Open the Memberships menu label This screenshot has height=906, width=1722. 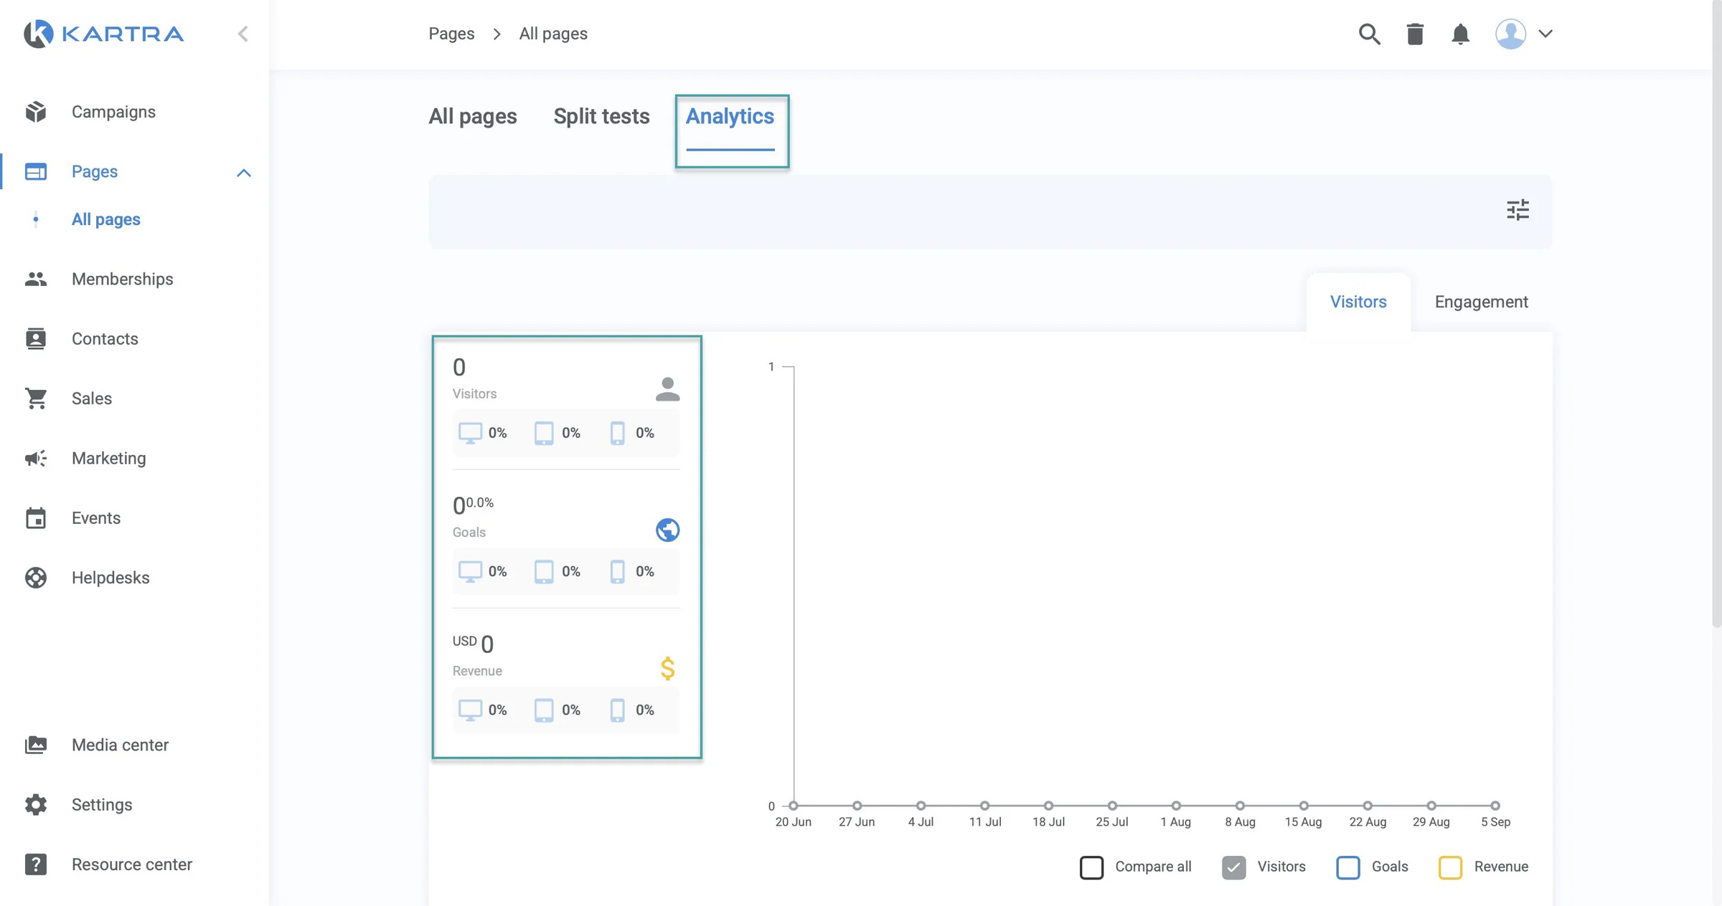123,279
